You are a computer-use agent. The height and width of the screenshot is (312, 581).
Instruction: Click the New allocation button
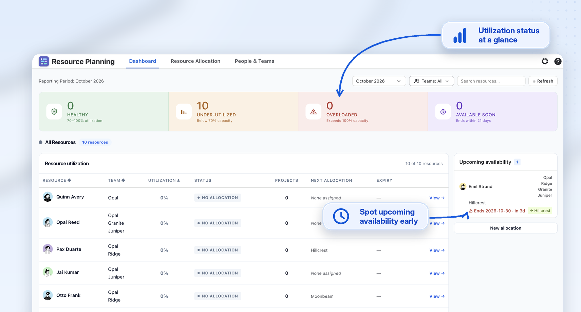(x=506, y=228)
